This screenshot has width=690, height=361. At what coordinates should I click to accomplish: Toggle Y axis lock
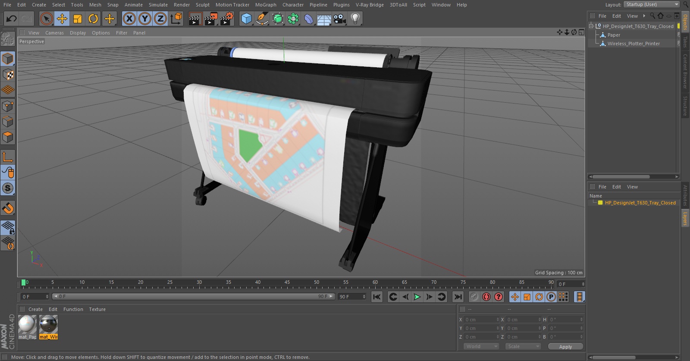tap(145, 19)
